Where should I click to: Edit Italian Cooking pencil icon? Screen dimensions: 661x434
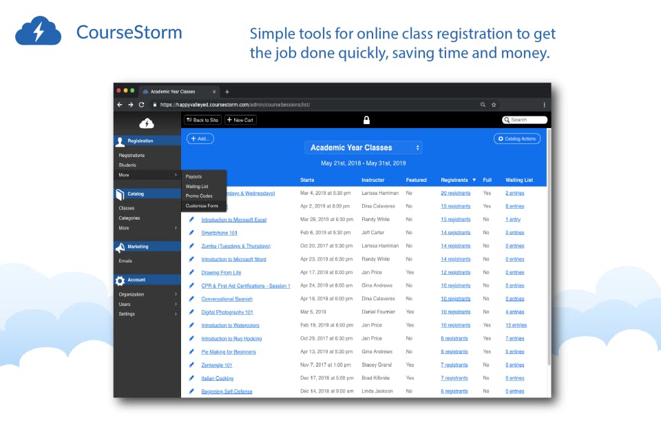(191, 378)
